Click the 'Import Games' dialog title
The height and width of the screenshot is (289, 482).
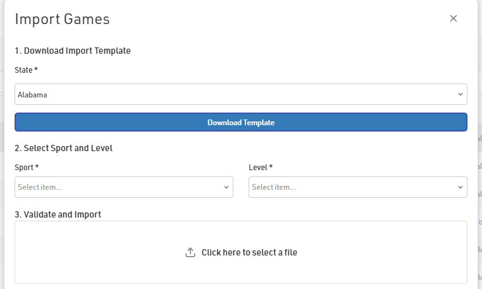[x=62, y=19]
